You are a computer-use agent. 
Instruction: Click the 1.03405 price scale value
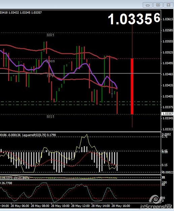(168, 96)
